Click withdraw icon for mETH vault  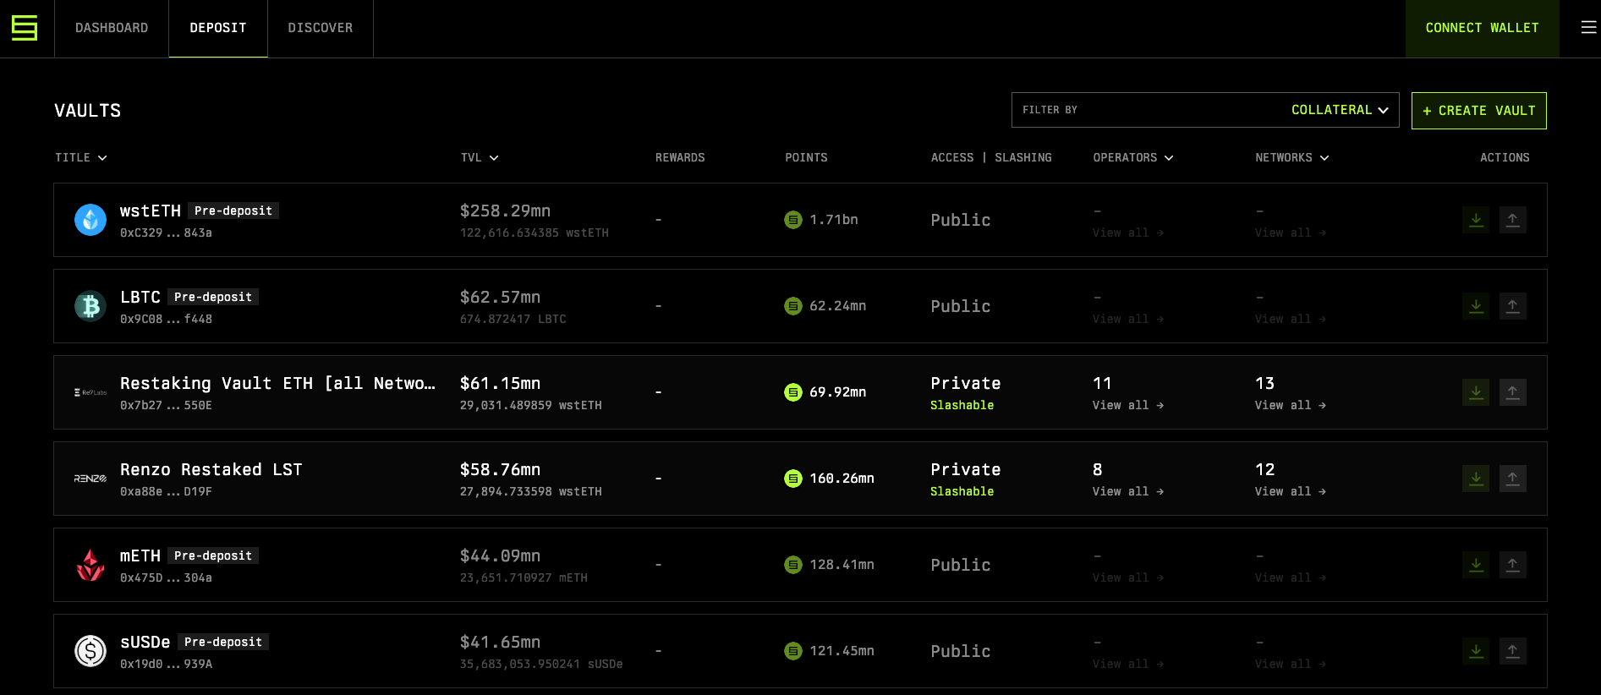tap(1513, 565)
